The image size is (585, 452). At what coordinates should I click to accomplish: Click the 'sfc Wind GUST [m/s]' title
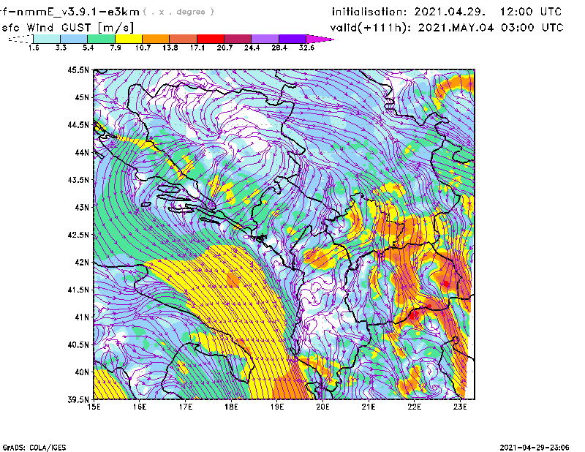coord(68,28)
